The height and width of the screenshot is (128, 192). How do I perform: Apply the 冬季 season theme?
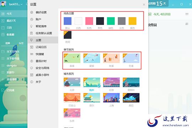[x=131, y=58]
